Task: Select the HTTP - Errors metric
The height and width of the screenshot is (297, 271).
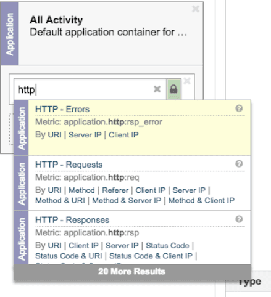Action: [x=62, y=109]
